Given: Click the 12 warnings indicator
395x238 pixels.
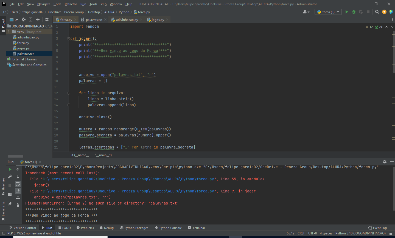Looking at the screenshot, I should [x=369, y=27].
